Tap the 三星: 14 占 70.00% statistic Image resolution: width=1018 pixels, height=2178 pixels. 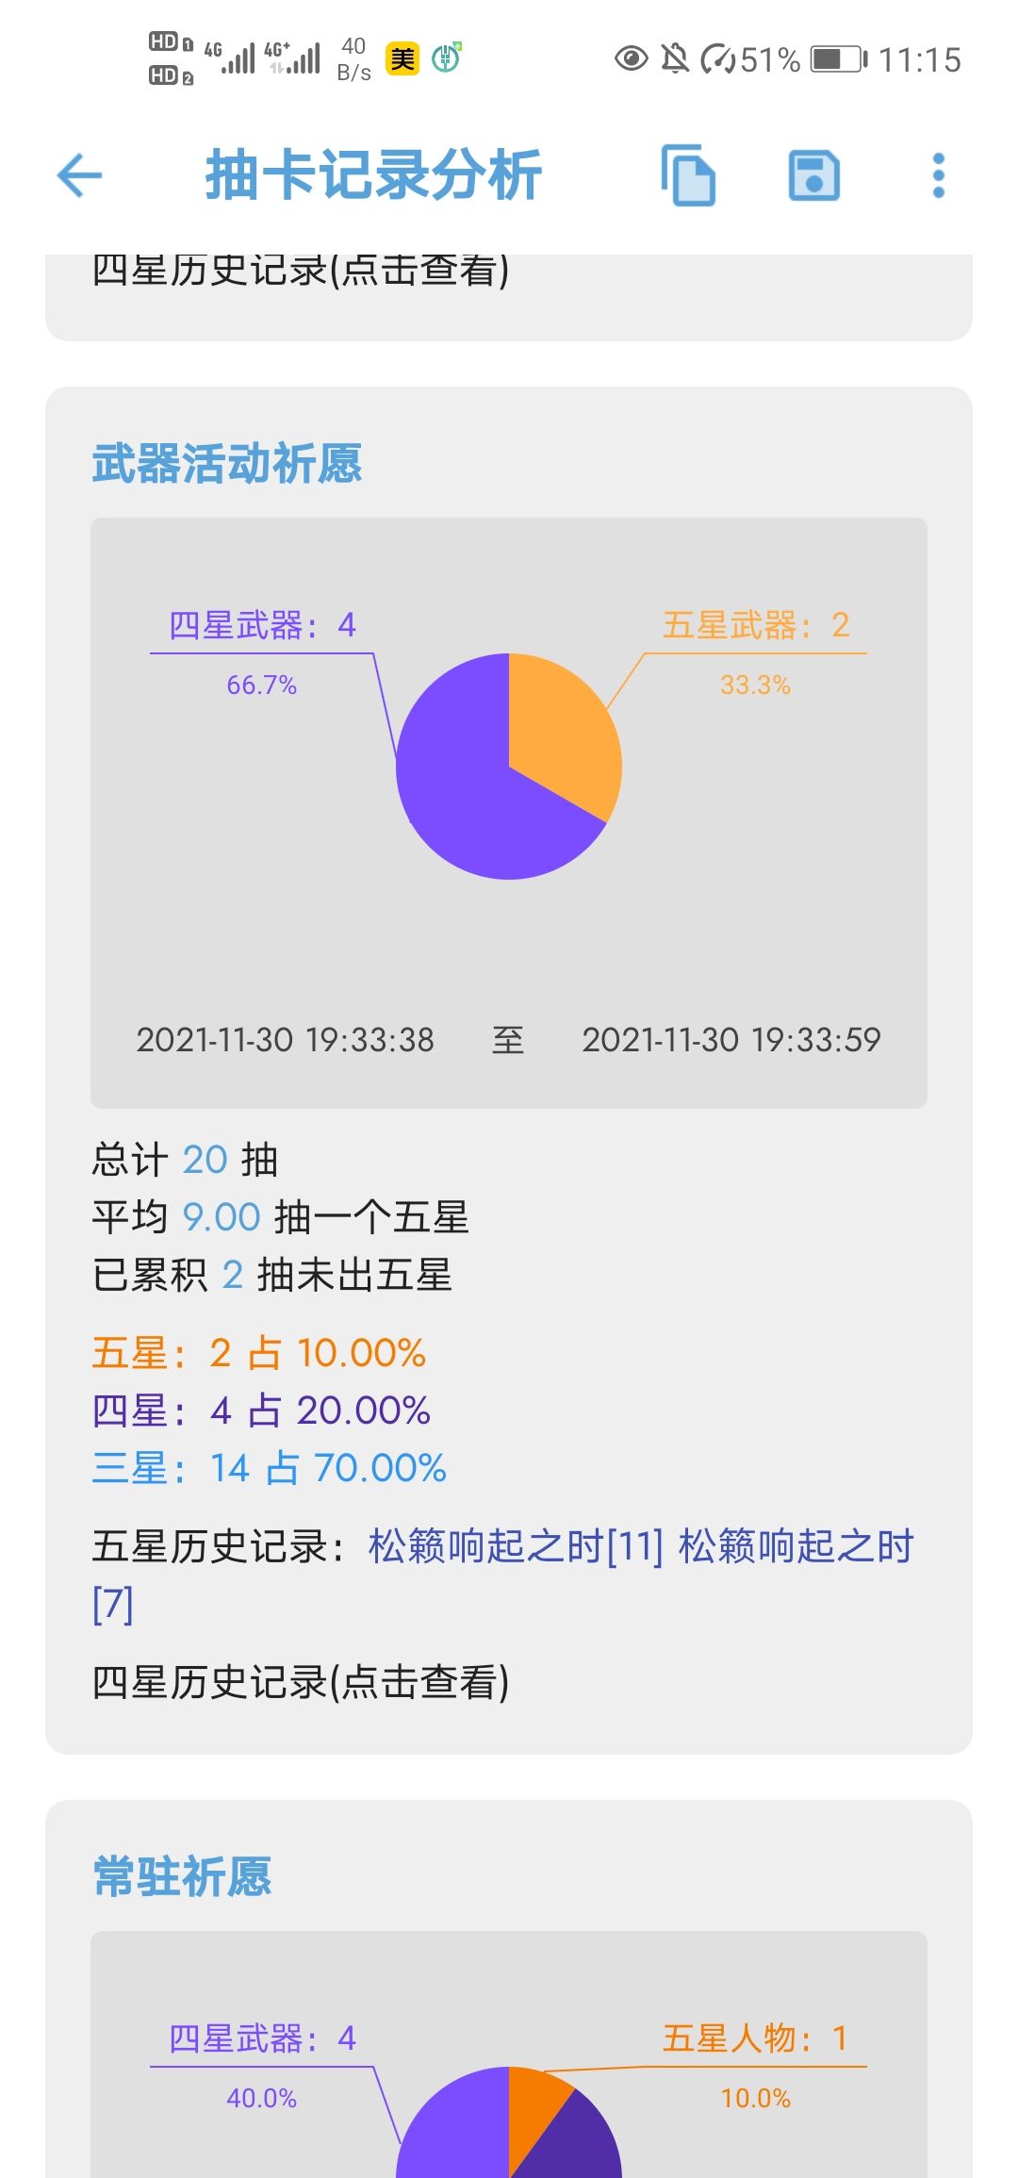point(269,1468)
